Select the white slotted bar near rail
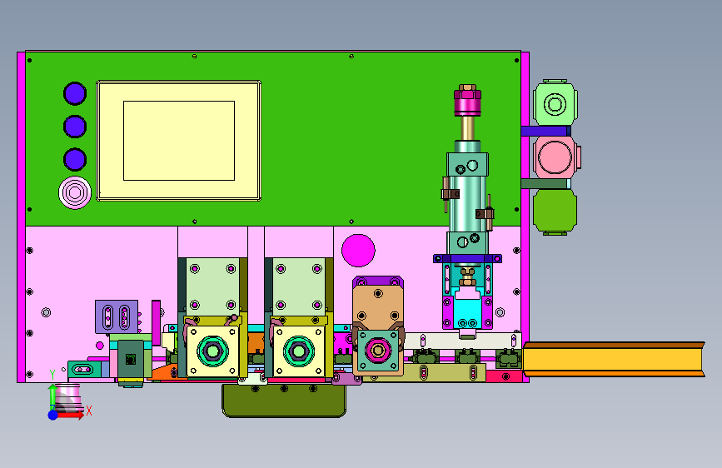The image size is (722, 468). 463,341
